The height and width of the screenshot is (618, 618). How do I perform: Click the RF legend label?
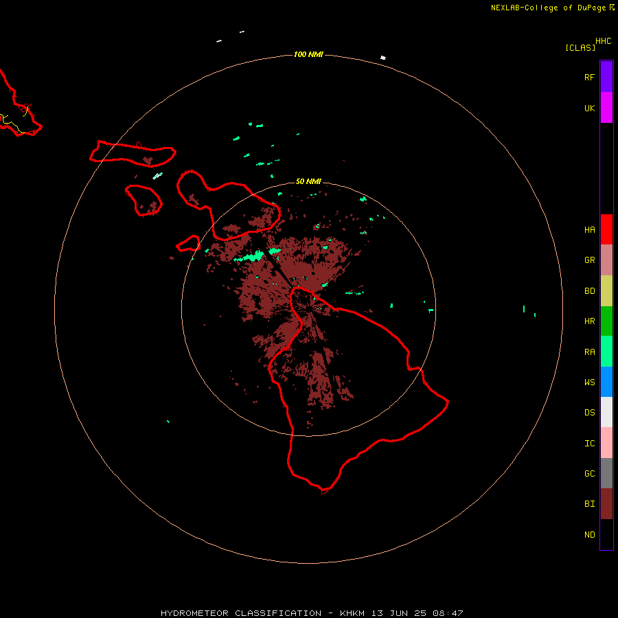tap(589, 77)
